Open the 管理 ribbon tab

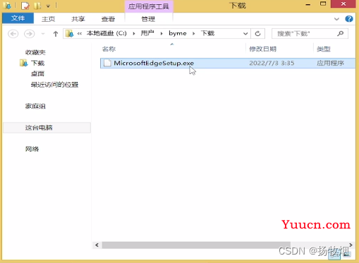coord(148,19)
